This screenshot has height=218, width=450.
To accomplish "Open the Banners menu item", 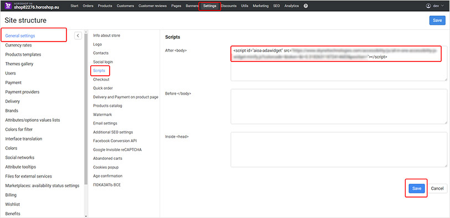I will [192, 6].
